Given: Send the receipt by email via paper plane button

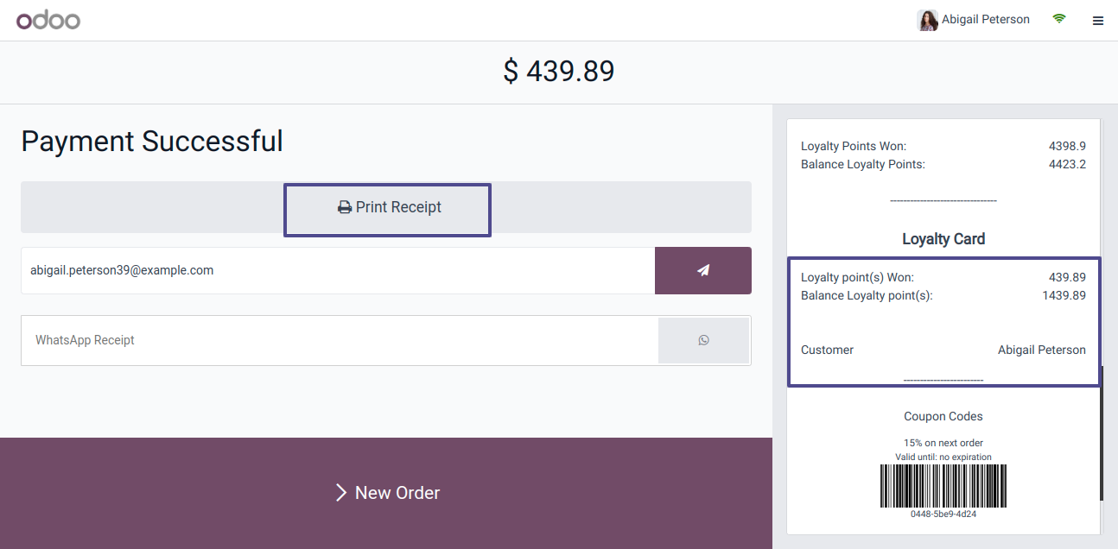Looking at the screenshot, I should tap(702, 270).
